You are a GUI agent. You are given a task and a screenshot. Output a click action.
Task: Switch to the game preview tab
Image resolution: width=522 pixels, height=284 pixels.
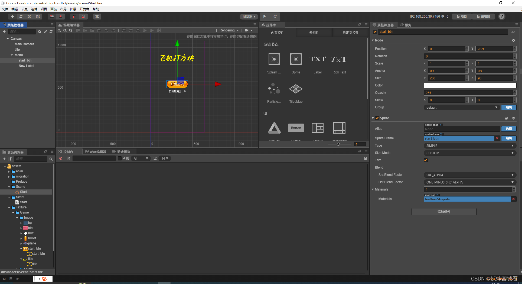point(121,152)
